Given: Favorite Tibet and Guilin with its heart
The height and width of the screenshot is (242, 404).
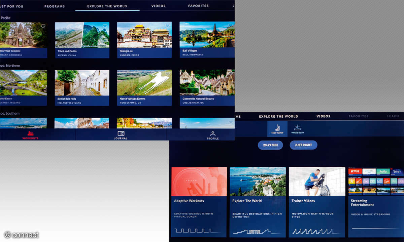Looking at the screenshot, I should click(105, 26).
